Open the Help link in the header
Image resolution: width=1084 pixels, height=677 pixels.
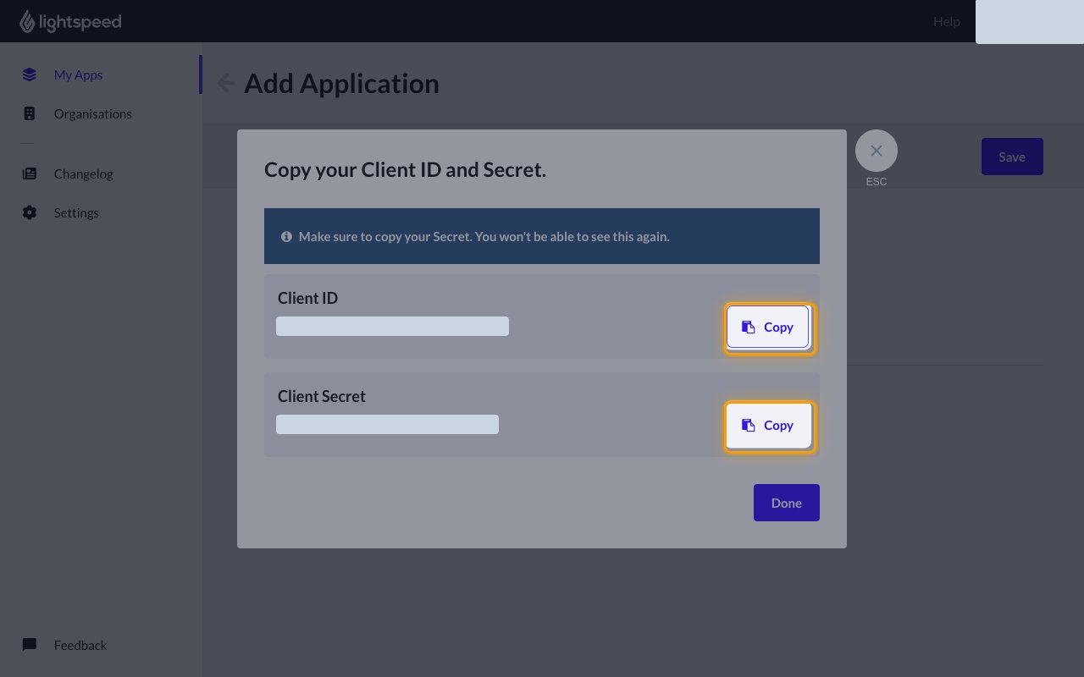(x=947, y=21)
